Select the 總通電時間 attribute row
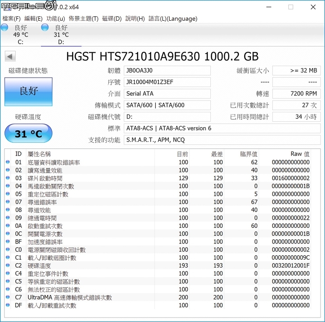 tap(158, 218)
